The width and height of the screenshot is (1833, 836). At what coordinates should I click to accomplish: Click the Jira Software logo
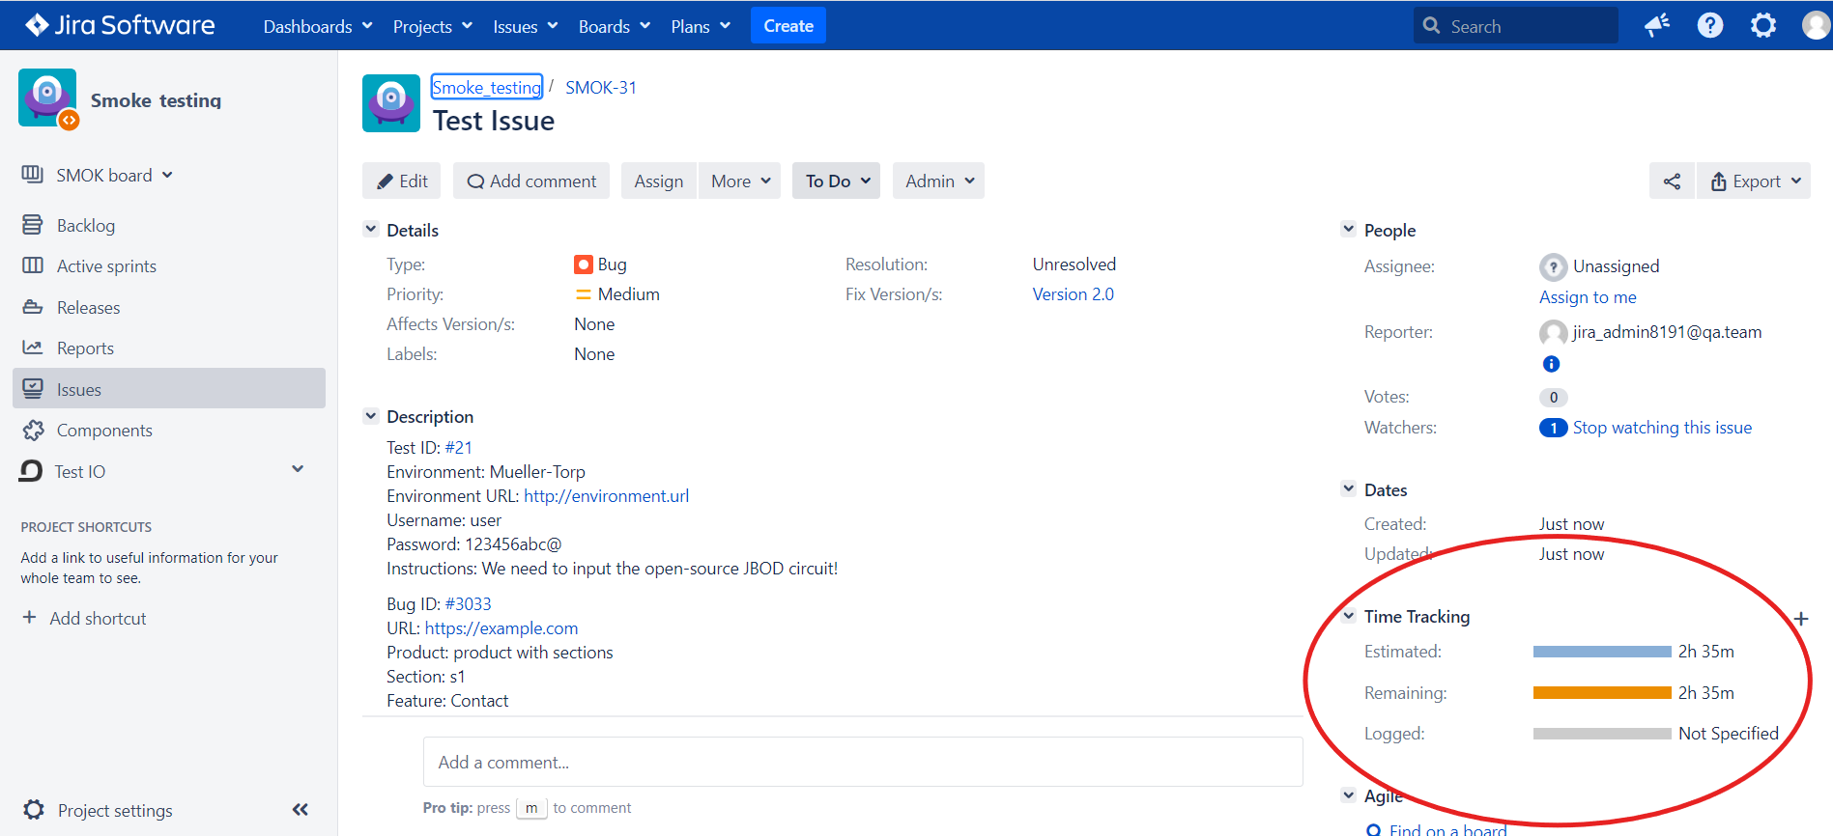120,25
